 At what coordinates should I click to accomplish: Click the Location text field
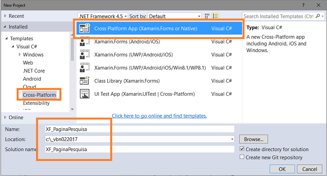tap(138, 139)
